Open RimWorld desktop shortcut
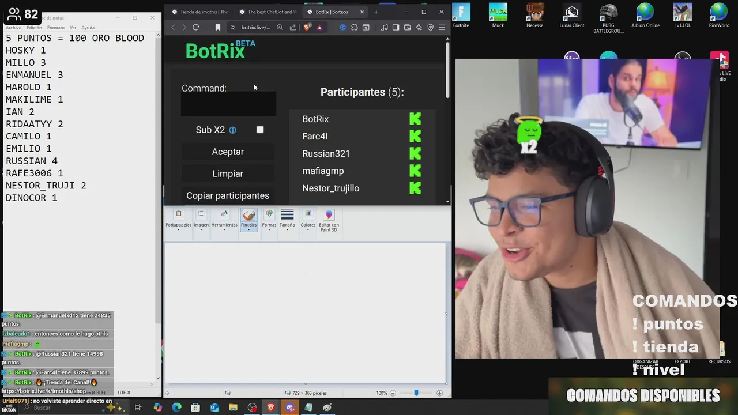Screen dimensions: 738x415 [x=719, y=16]
